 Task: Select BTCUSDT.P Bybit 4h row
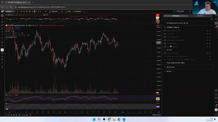coord(188,27)
